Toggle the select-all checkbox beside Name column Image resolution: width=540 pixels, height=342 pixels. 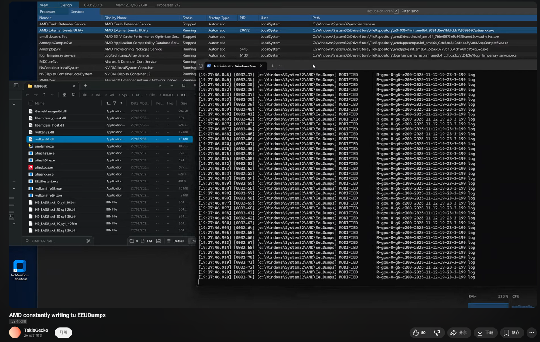click(x=30, y=103)
